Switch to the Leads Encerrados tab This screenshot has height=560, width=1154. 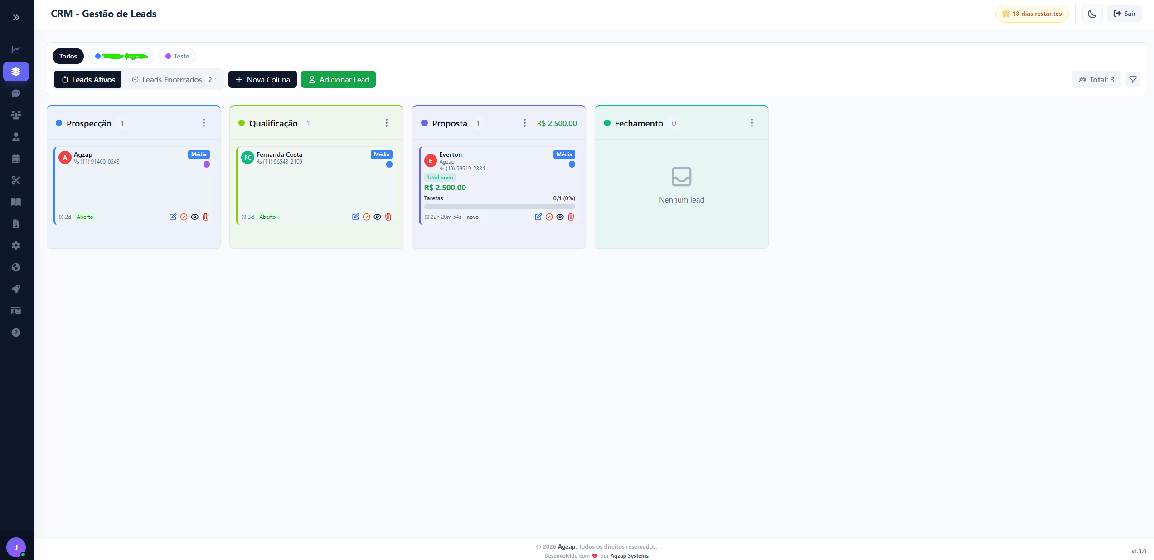pos(172,79)
